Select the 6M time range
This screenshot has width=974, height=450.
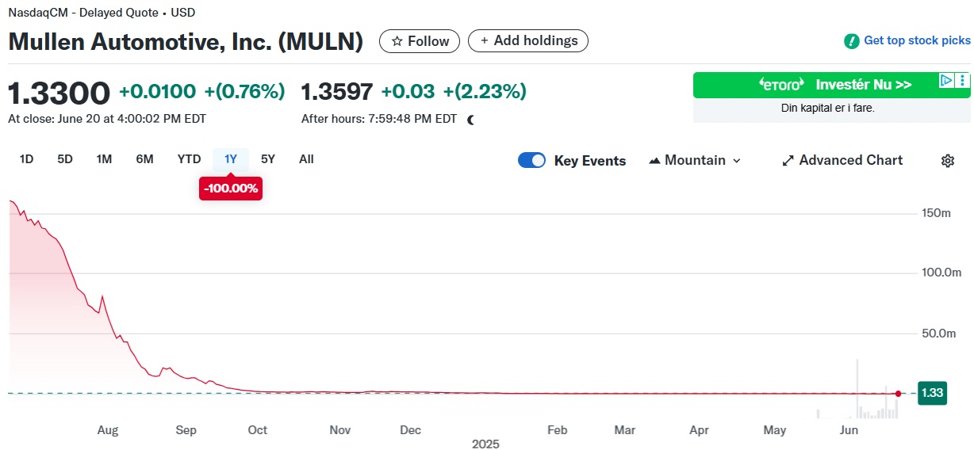(x=144, y=159)
